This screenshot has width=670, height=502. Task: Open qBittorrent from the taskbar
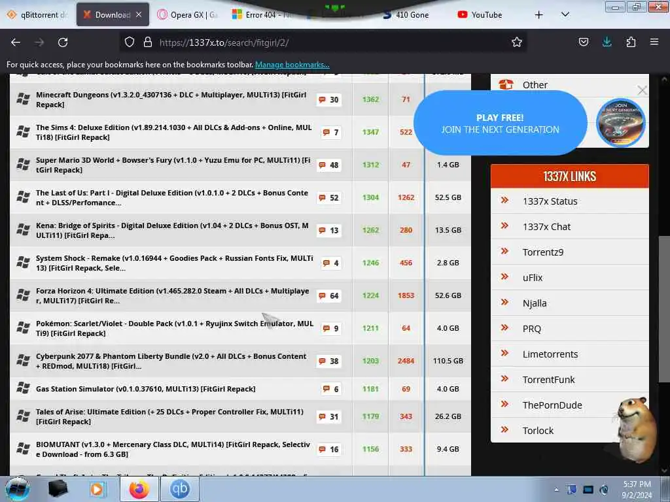(179, 489)
